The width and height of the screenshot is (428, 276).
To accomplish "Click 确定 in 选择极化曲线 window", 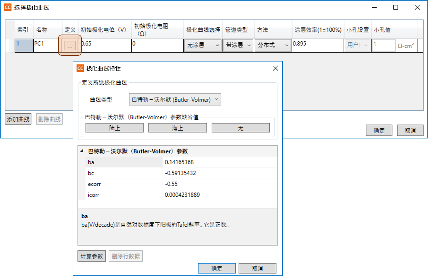I will coord(379,130).
